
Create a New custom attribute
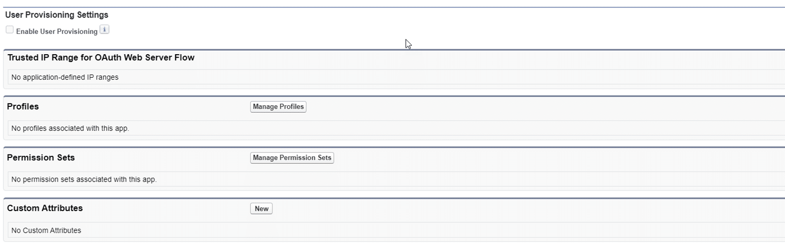tap(261, 209)
